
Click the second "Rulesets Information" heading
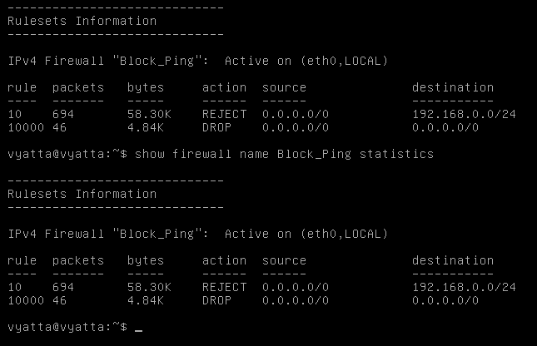tap(82, 194)
